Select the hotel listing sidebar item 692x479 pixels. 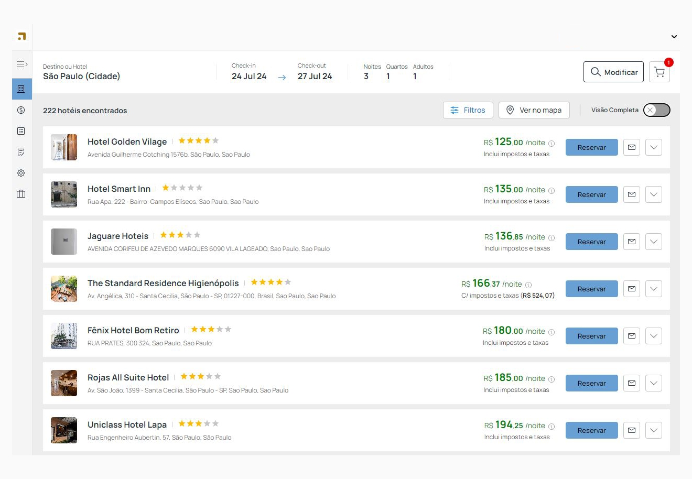point(21,89)
